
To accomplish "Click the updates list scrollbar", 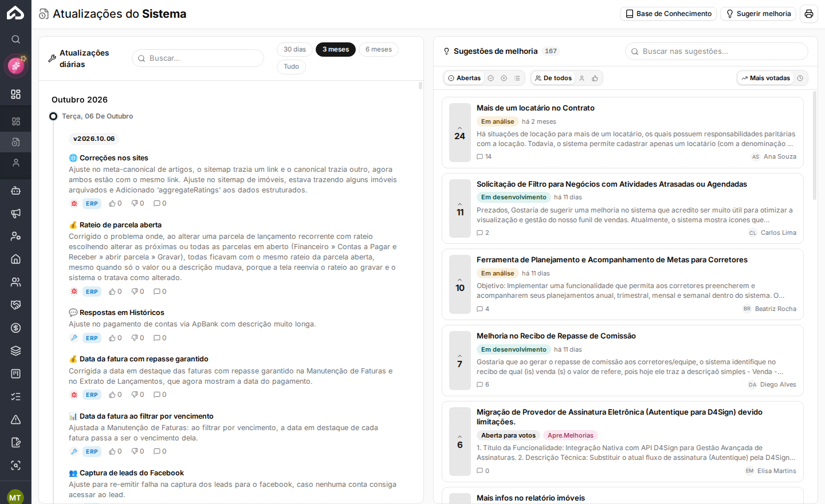I will click(421, 85).
